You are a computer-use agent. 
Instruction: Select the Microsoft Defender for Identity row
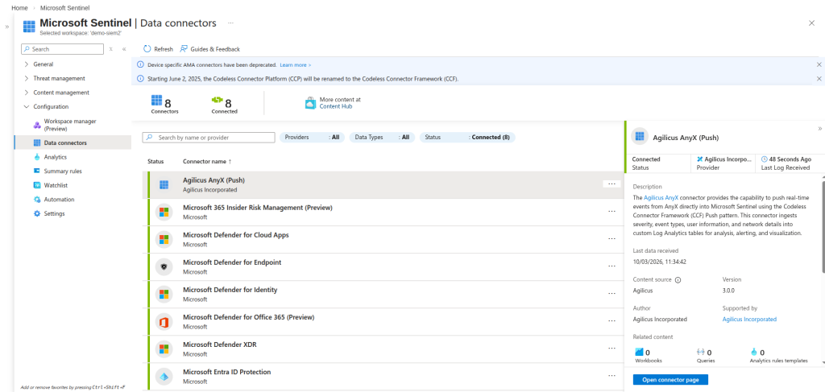click(x=383, y=295)
